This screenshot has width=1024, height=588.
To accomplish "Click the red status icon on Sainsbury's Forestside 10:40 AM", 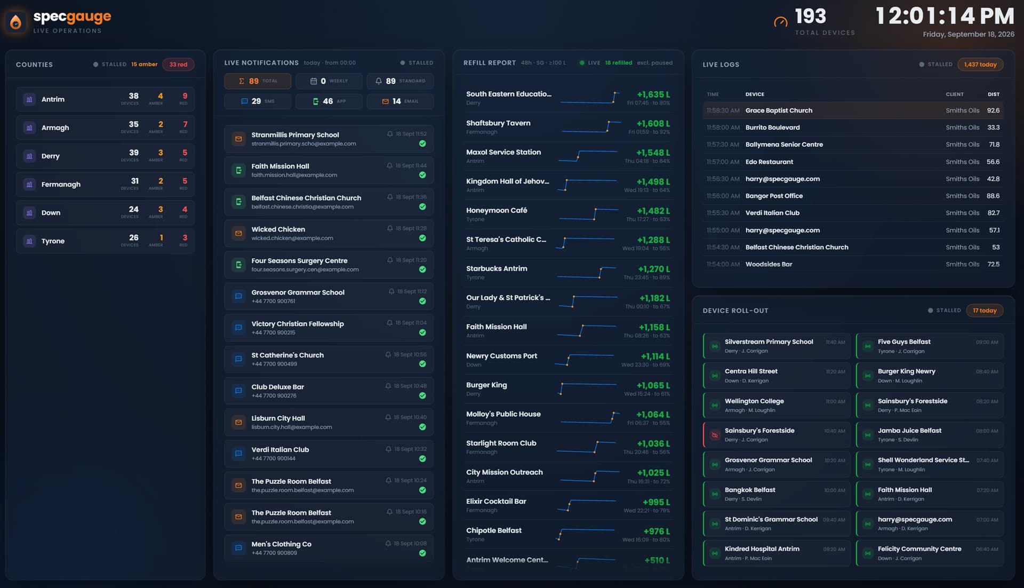I will point(715,435).
